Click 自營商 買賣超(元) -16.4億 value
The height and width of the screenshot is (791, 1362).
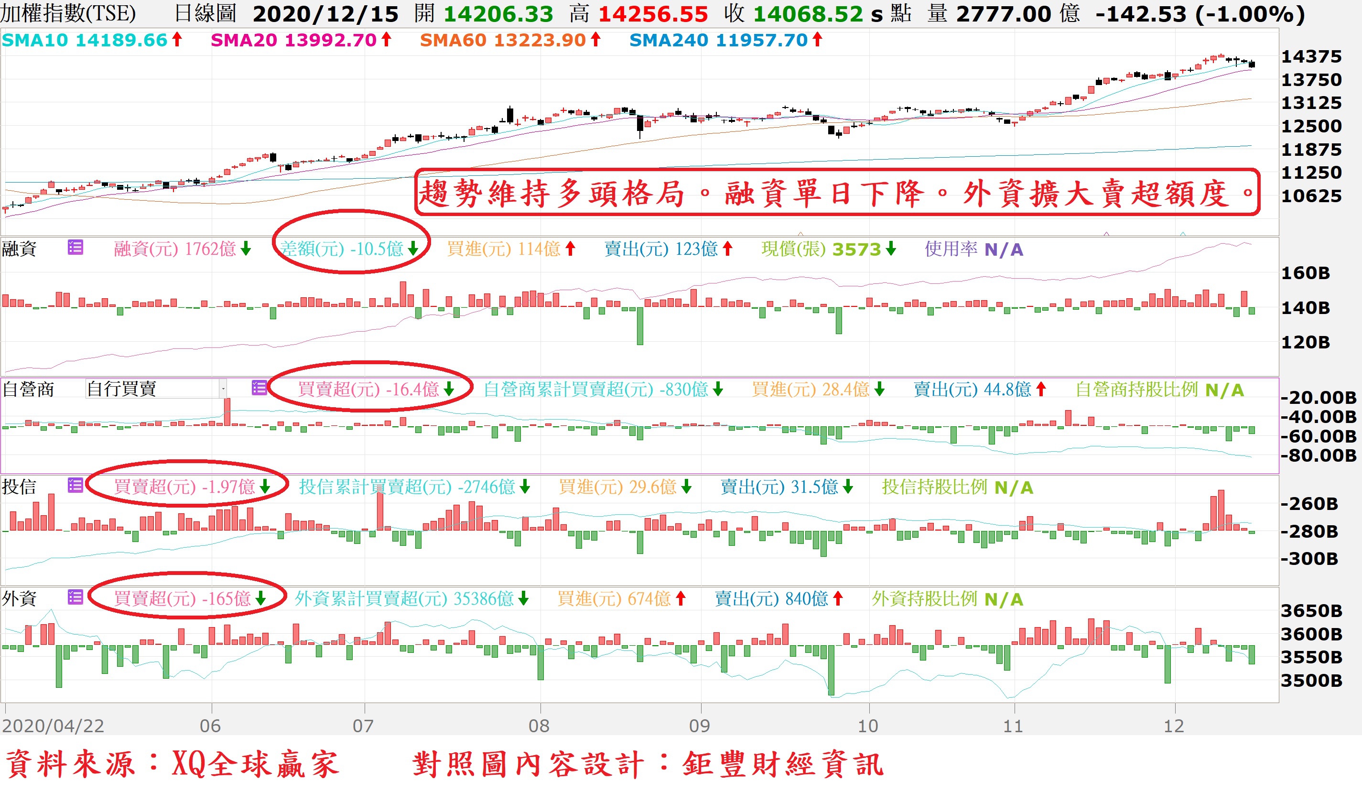368,389
